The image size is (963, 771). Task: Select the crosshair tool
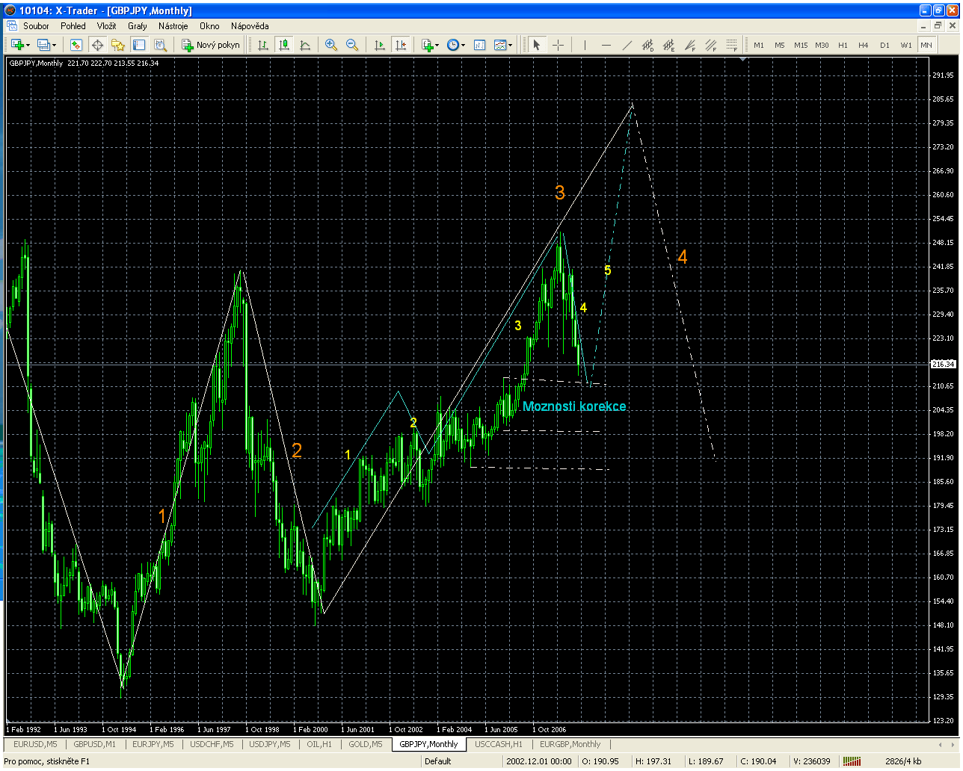[x=558, y=45]
